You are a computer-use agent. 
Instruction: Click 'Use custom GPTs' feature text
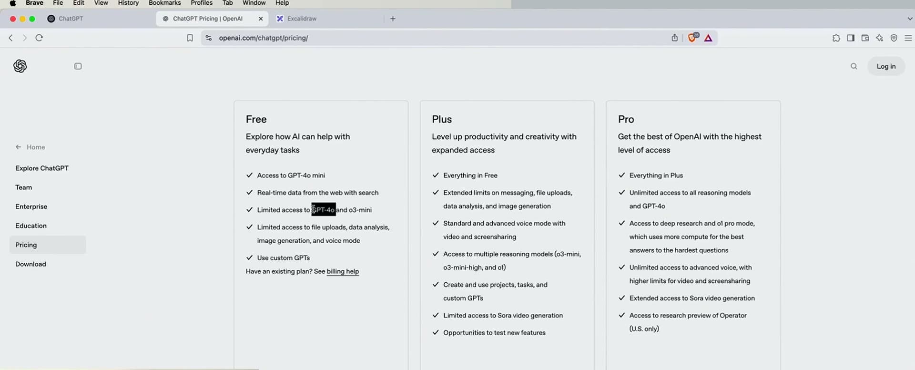point(284,258)
